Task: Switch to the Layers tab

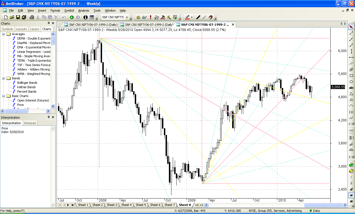Action: [34, 29]
